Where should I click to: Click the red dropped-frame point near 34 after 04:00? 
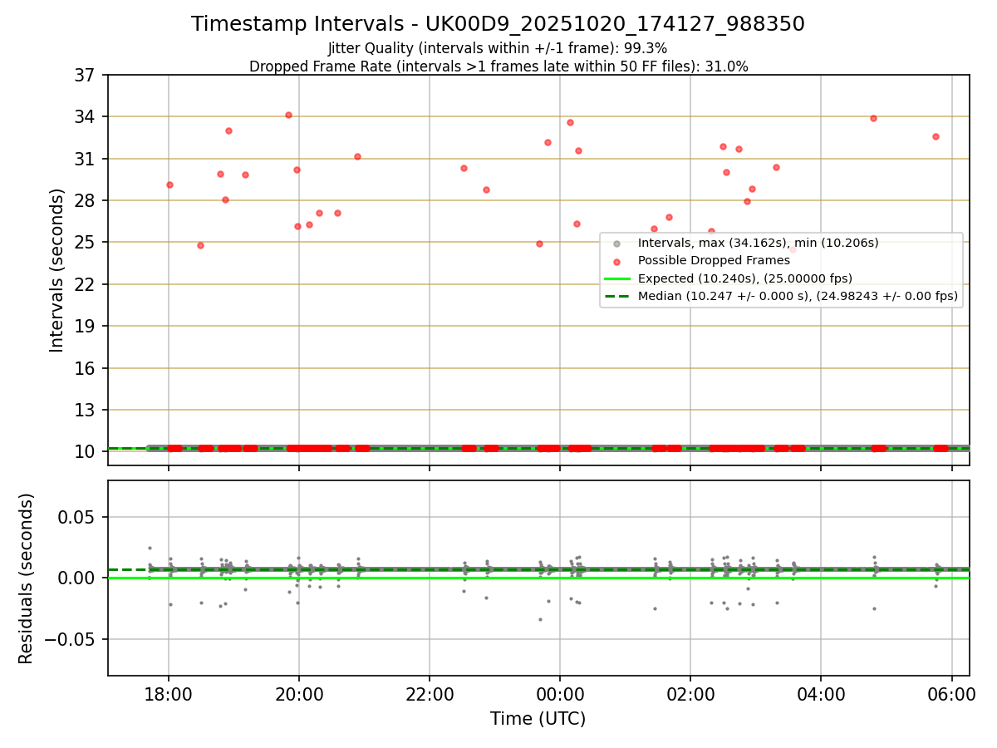click(x=873, y=118)
